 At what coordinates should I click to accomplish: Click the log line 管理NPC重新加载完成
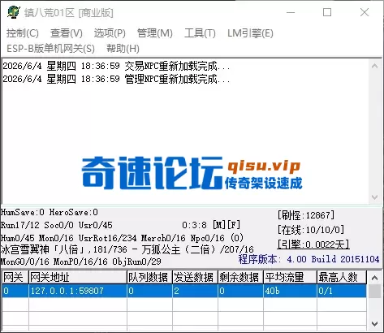pos(116,79)
